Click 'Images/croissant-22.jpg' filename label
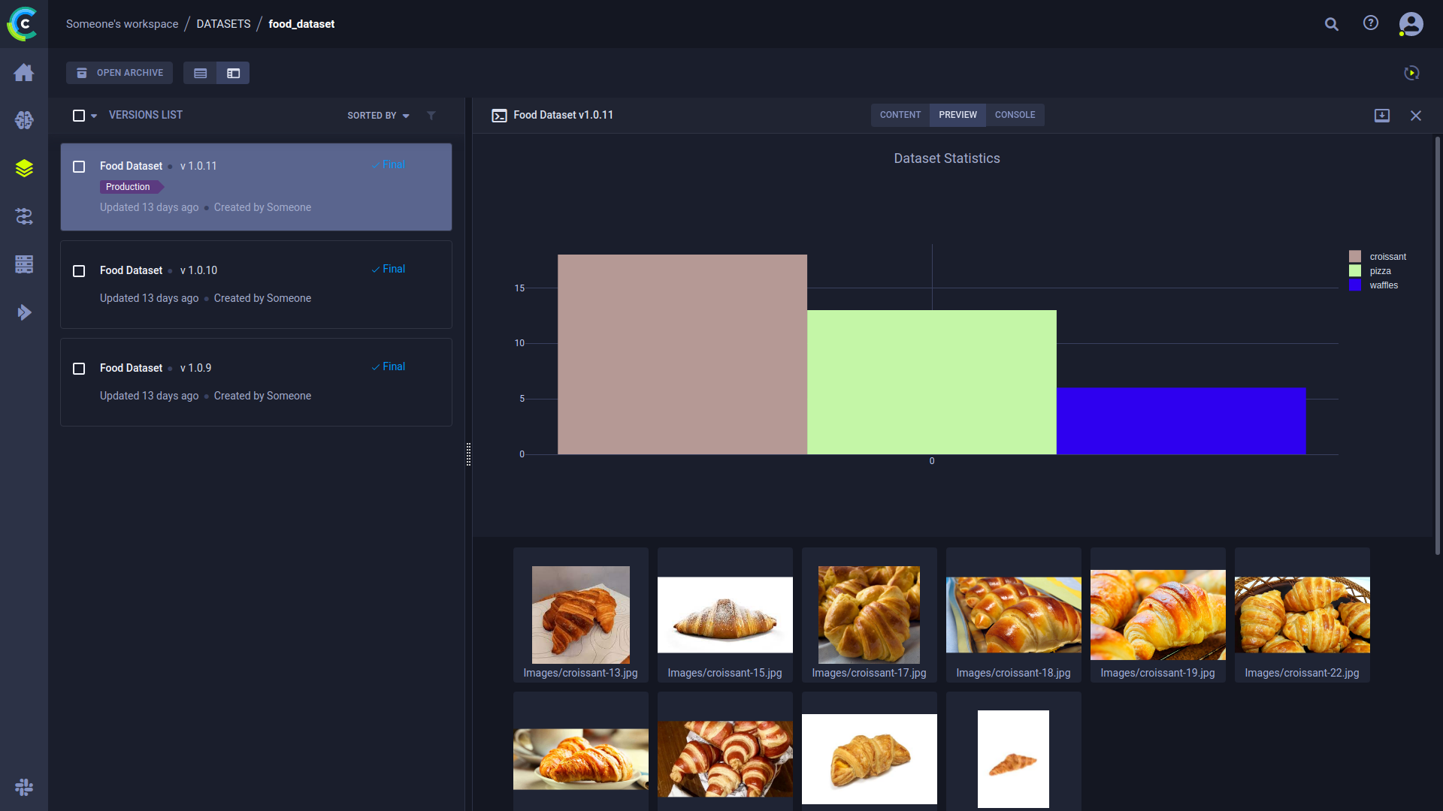 point(1302,673)
